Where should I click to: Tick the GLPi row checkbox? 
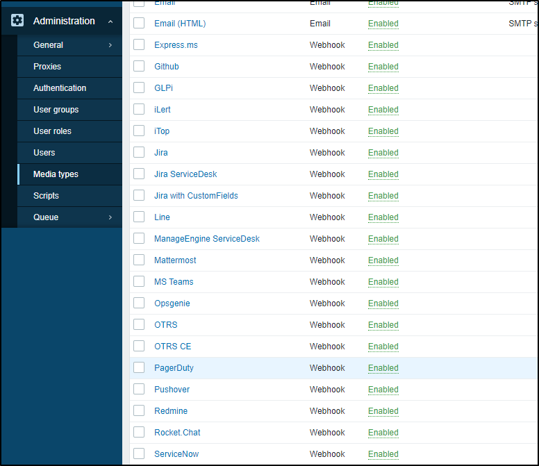pyautogui.click(x=139, y=88)
